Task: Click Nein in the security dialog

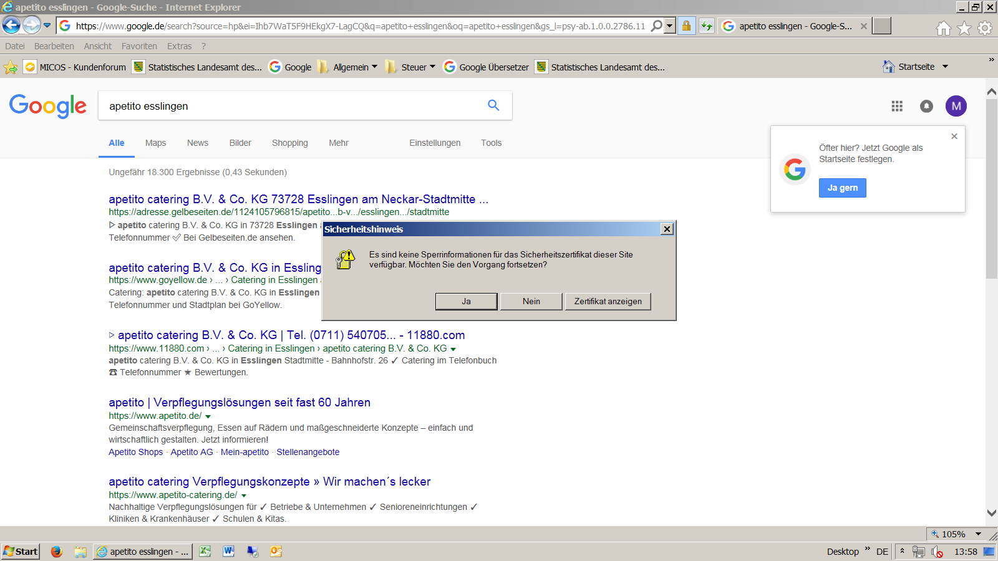Action: click(531, 301)
